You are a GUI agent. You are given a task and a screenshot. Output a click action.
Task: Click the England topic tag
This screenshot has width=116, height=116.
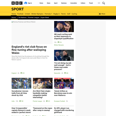(x=14, y=73)
